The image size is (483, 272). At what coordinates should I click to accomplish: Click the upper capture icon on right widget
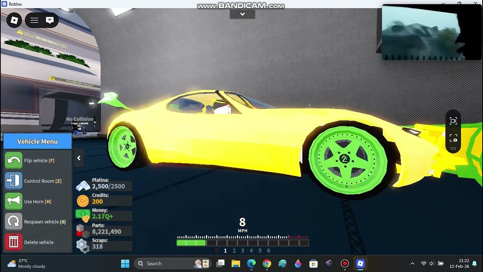pos(453,121)
